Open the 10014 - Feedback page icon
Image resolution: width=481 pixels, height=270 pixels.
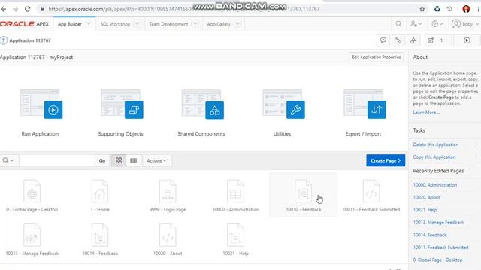click(100, 235)
